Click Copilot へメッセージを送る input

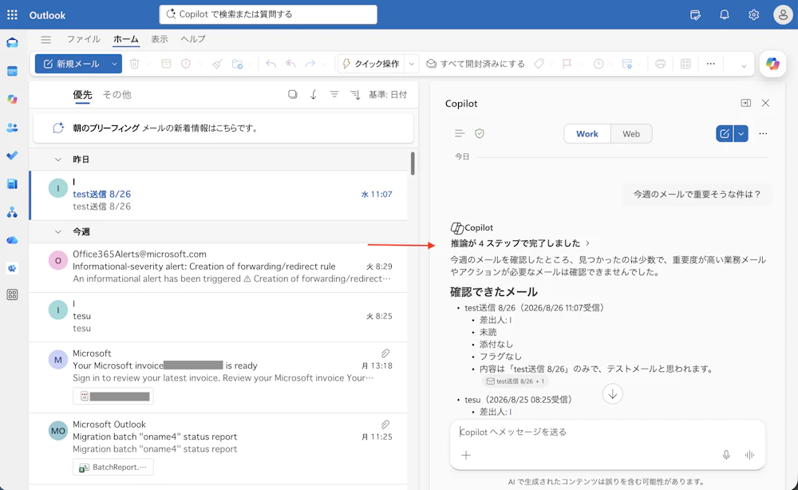tap(607, 432)
